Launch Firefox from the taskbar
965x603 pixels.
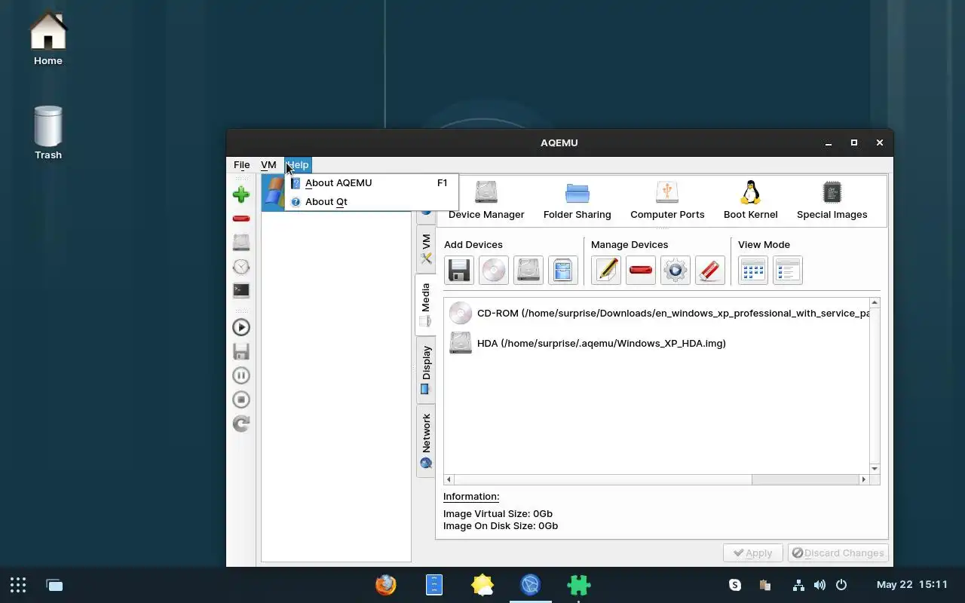click(386, 585)
